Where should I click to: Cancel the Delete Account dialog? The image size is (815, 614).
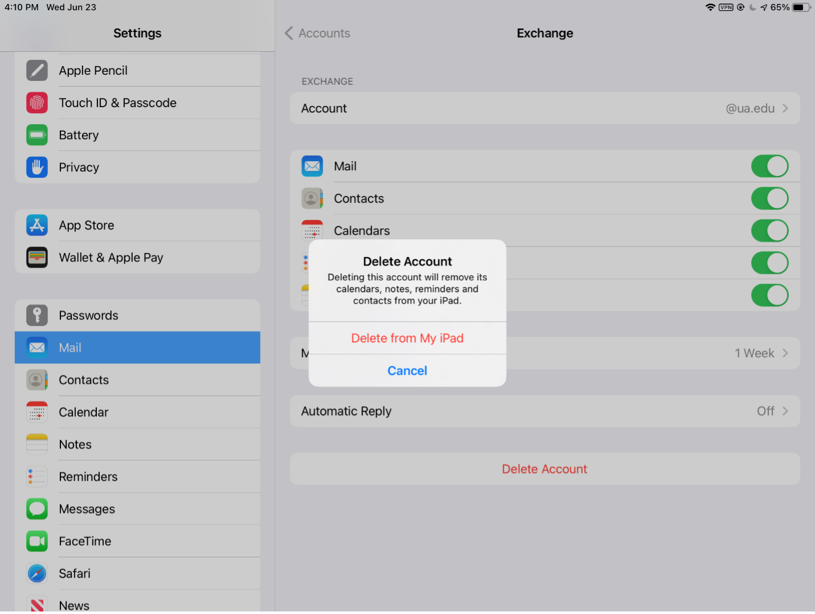[407, 371]
